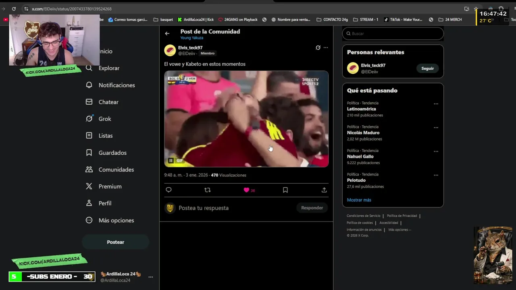Pause the GIF playback
Viewport: 516px width, 290px height.
[171, 161]
